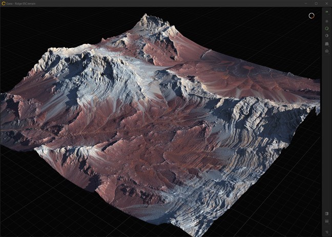
Task: Click the expand arrows atop the right sidebar
Action: coord(327,12)
